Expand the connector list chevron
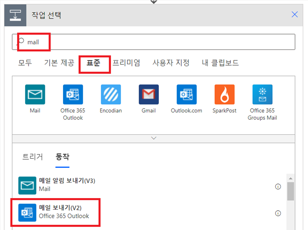The height and width of the screenshot is (230, 308). pos(154,138)
